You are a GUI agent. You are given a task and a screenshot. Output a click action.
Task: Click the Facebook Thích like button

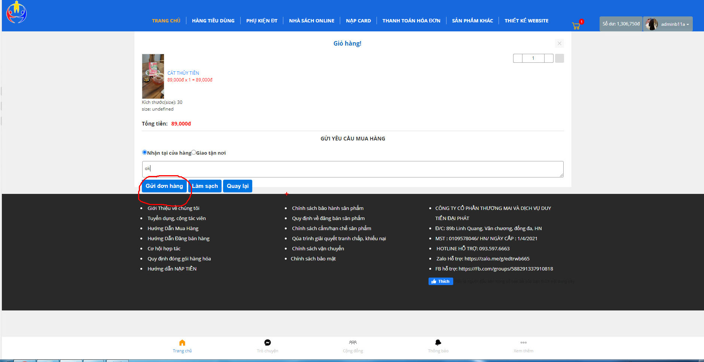coord(441,281)
